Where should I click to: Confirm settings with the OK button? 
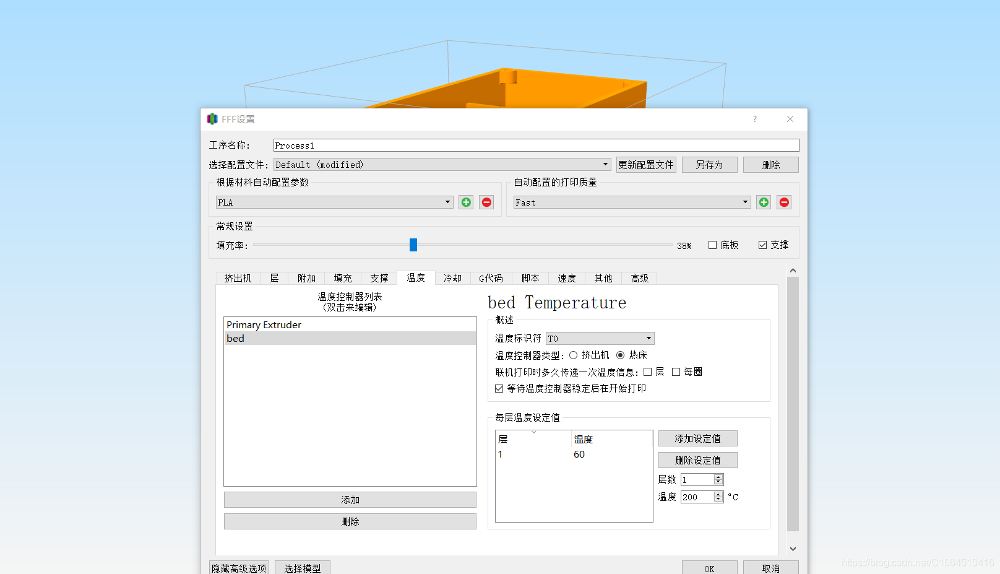point(709,568)
